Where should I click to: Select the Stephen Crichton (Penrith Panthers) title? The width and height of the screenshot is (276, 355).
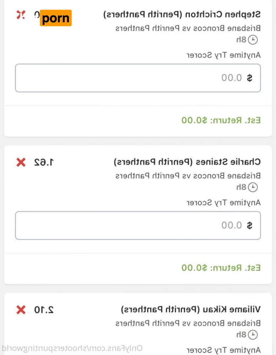[x=182, y=15]
